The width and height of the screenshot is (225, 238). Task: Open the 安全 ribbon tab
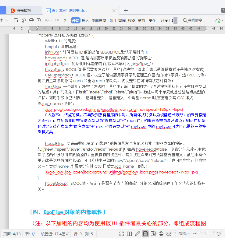click(152, 20)
